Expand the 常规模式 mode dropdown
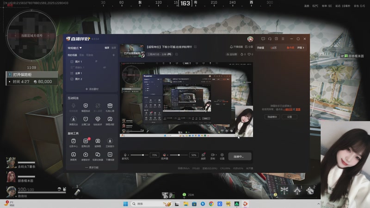370x208 pixels. pos(74,48)
